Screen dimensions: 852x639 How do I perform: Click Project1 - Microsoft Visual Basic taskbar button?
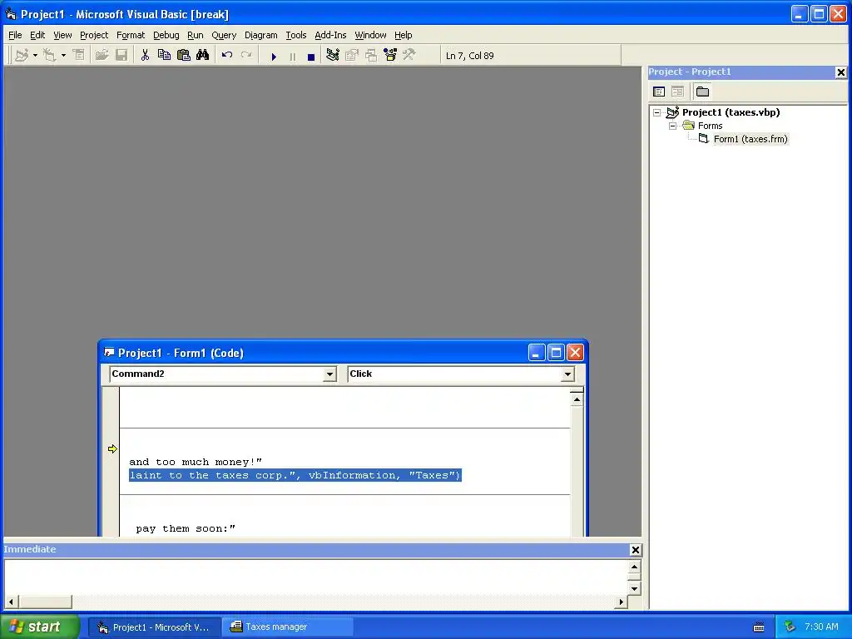click(x=154, y=627)
